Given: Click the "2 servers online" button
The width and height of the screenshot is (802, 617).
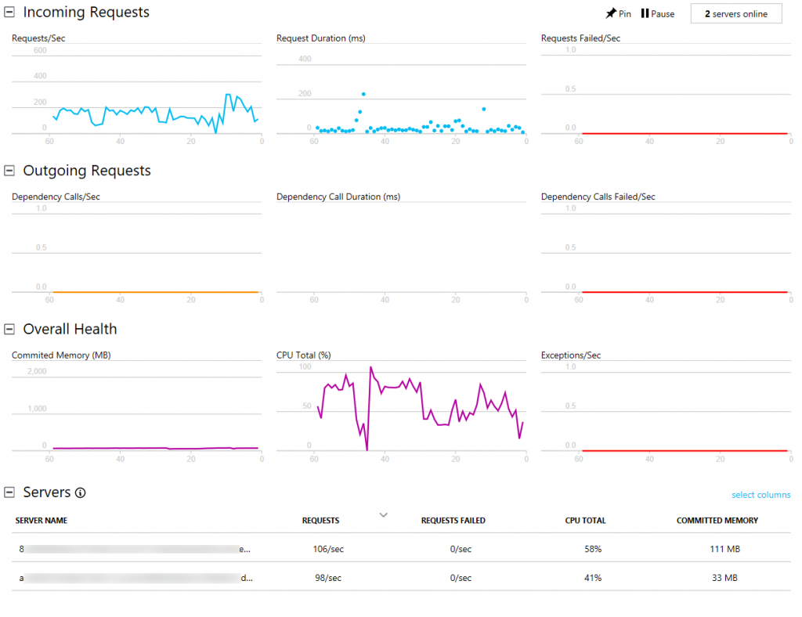Looking at the screenshot, I should pos(735,13).
